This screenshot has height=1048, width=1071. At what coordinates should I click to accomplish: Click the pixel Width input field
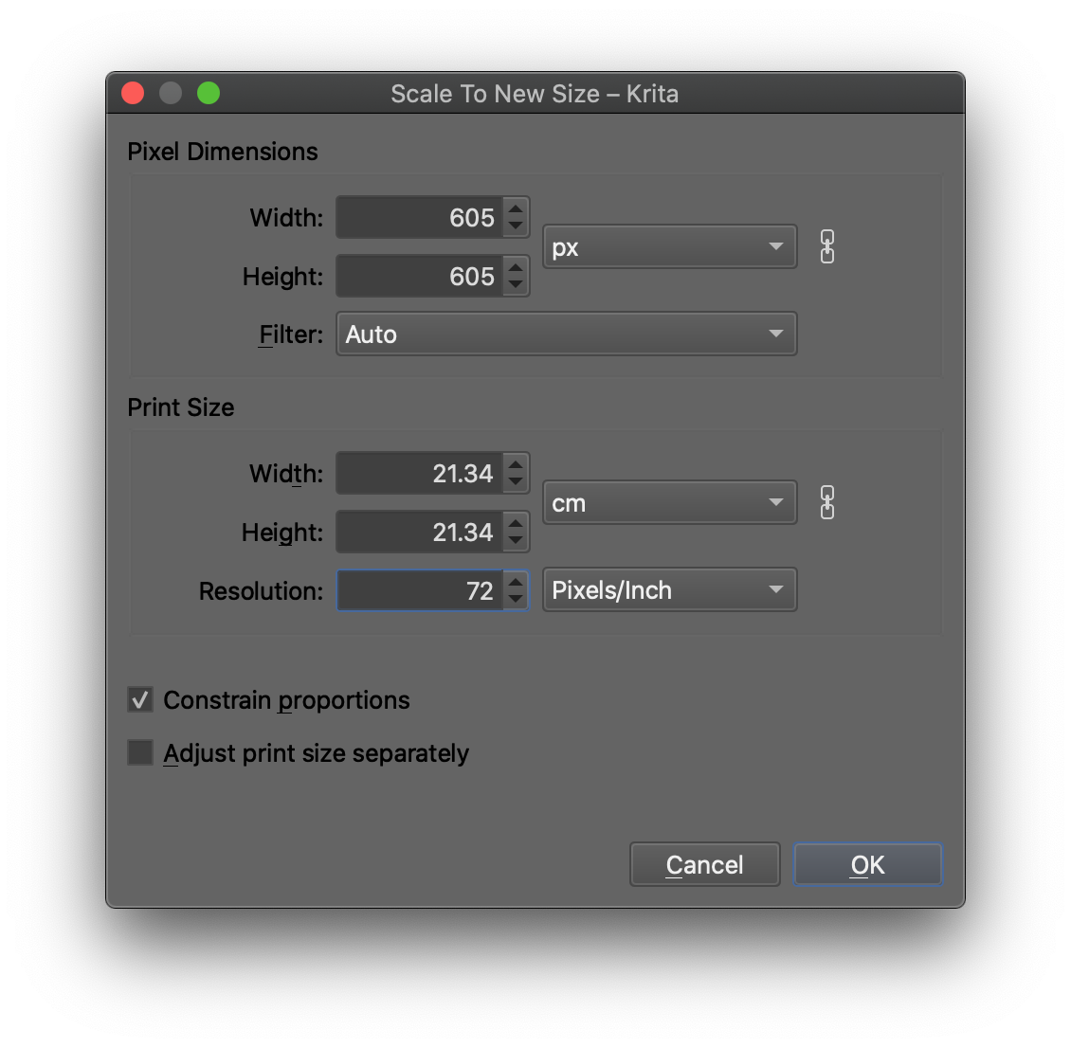tap(420, 218)
